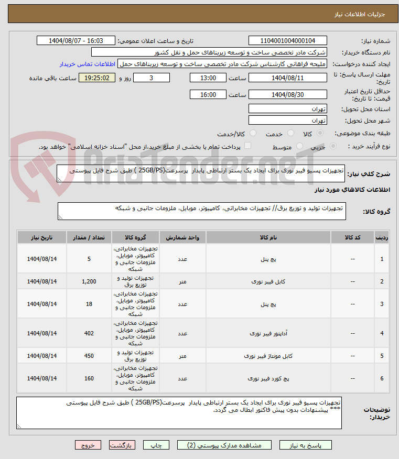Select the کالا/خدمت radio button

tap(253, 133)
